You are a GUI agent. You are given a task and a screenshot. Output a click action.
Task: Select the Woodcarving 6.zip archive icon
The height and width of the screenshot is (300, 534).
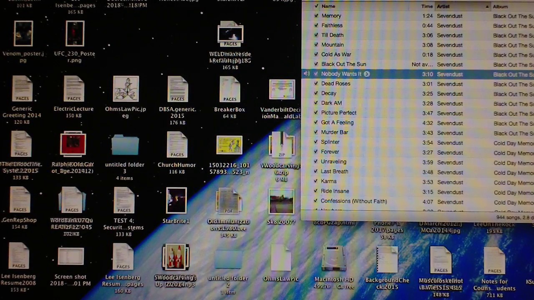(x=282, y=145)
